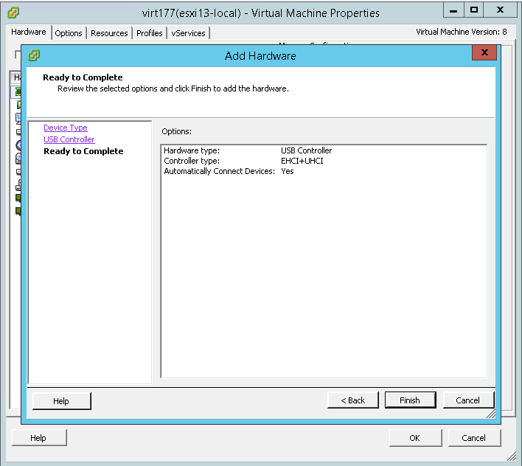Image resolution: width=522 pixels, height=466 pixels.
Task: Open the Resources tab
Action: point(109,33)
